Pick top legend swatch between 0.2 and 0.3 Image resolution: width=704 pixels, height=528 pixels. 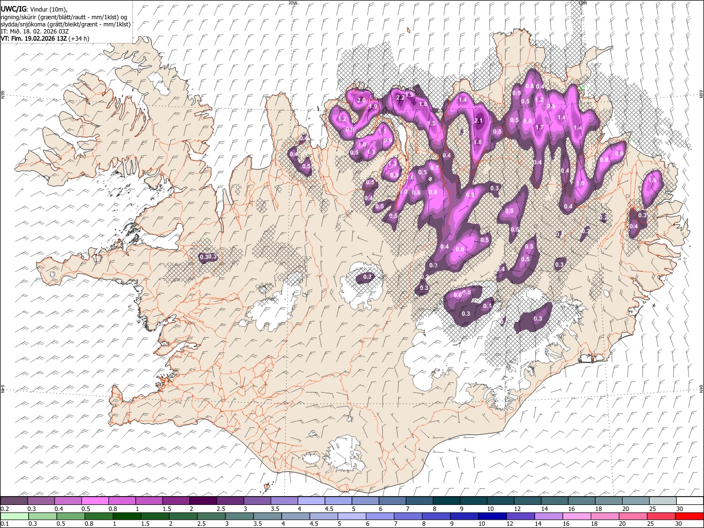14,501
